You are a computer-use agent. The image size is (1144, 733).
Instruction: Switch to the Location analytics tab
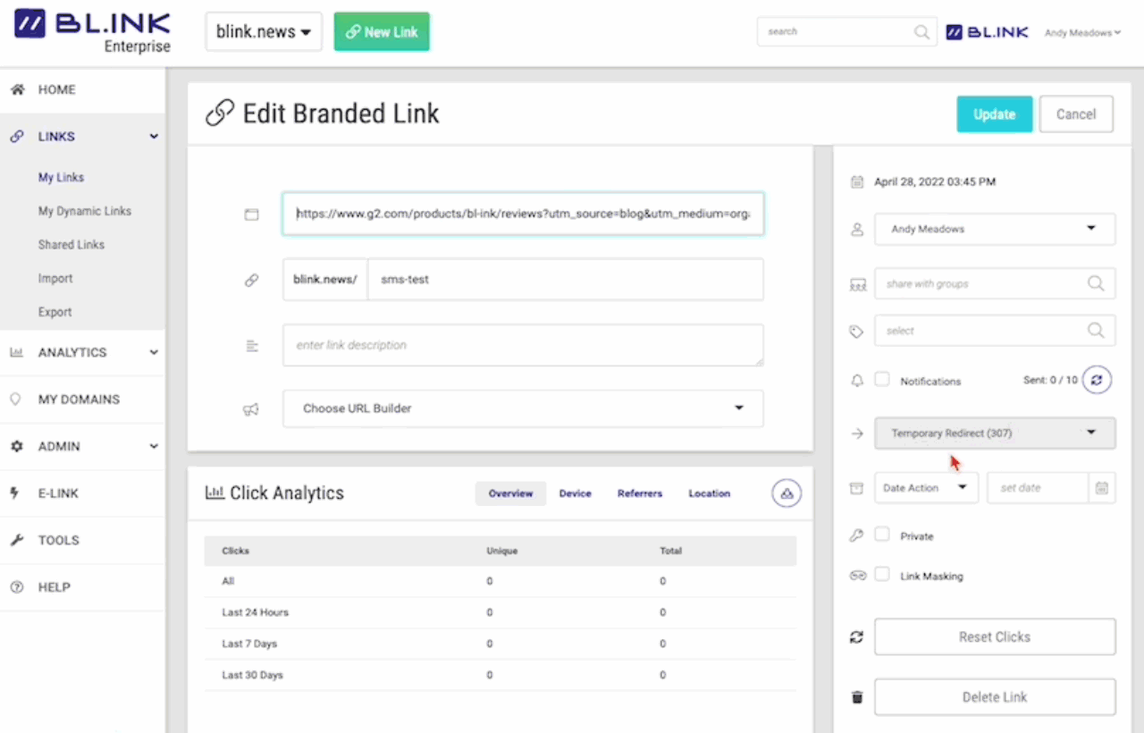click(x=710, y=493)
